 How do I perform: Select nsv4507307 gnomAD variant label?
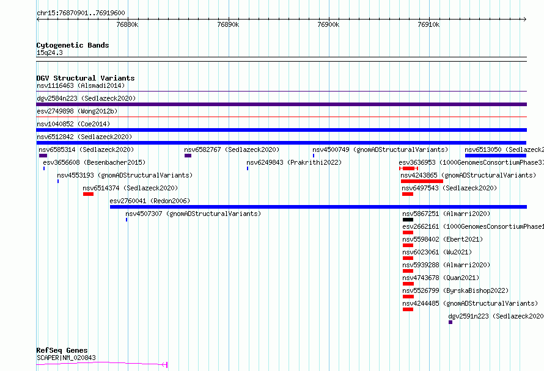(193, 214)
